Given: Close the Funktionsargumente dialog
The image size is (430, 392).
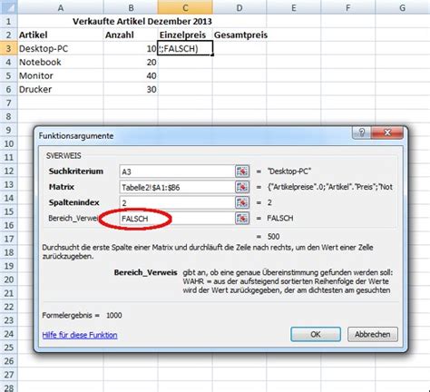Looking at the screenshot, I should tap(387, 132).
